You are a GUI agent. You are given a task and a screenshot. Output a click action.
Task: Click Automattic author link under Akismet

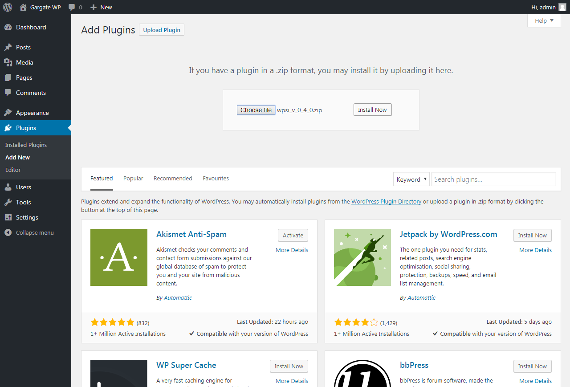point(178,297)
